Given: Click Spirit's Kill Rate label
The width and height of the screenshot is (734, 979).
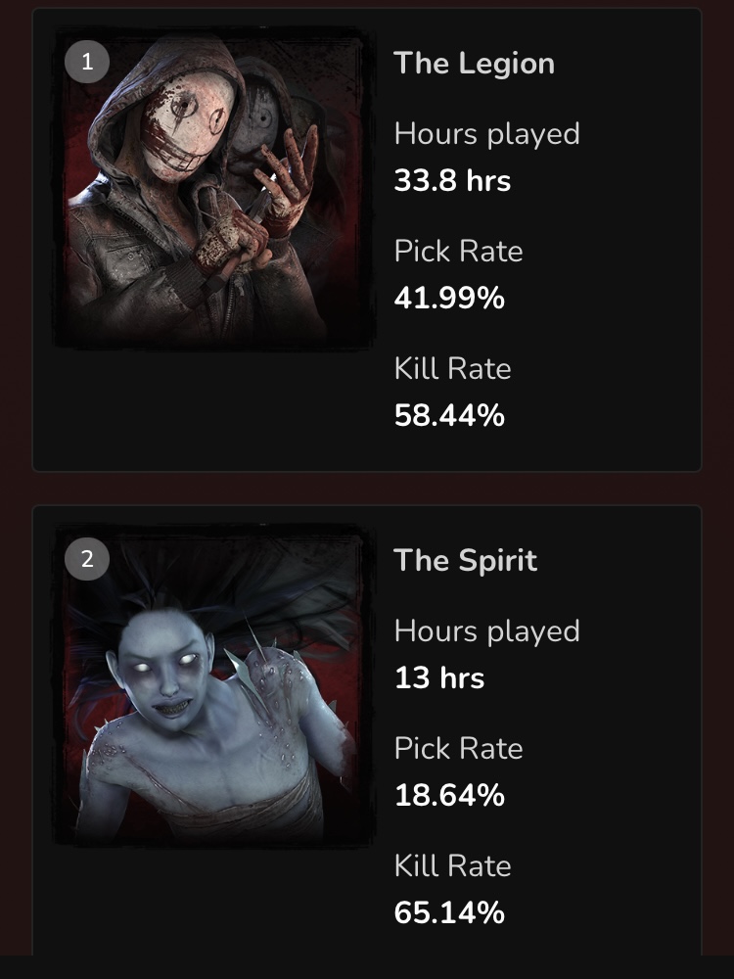Looking at the screenshot, I should [x=452, y=866].
